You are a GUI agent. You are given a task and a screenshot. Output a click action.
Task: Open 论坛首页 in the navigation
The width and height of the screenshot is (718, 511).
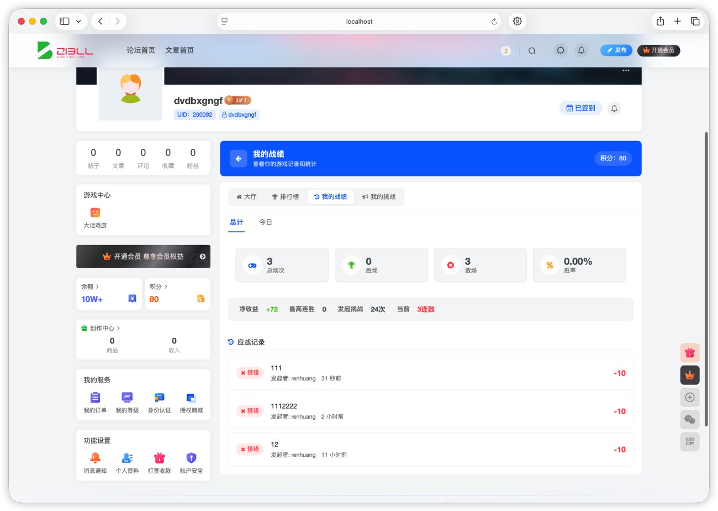[141, 50]
